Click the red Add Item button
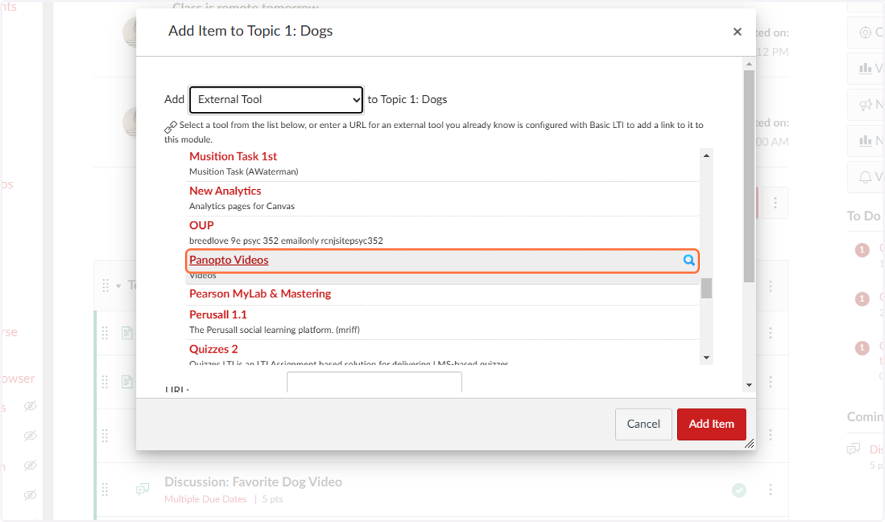 711,424
